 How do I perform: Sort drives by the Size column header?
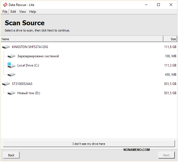pyautogui.click(x=170, y=39)
